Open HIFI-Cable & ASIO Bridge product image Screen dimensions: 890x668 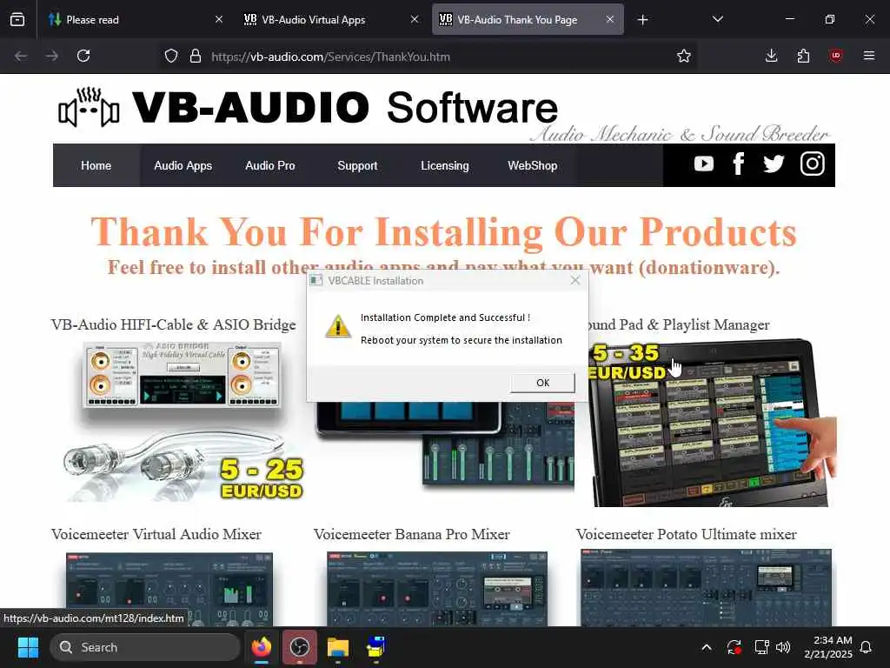183,423
